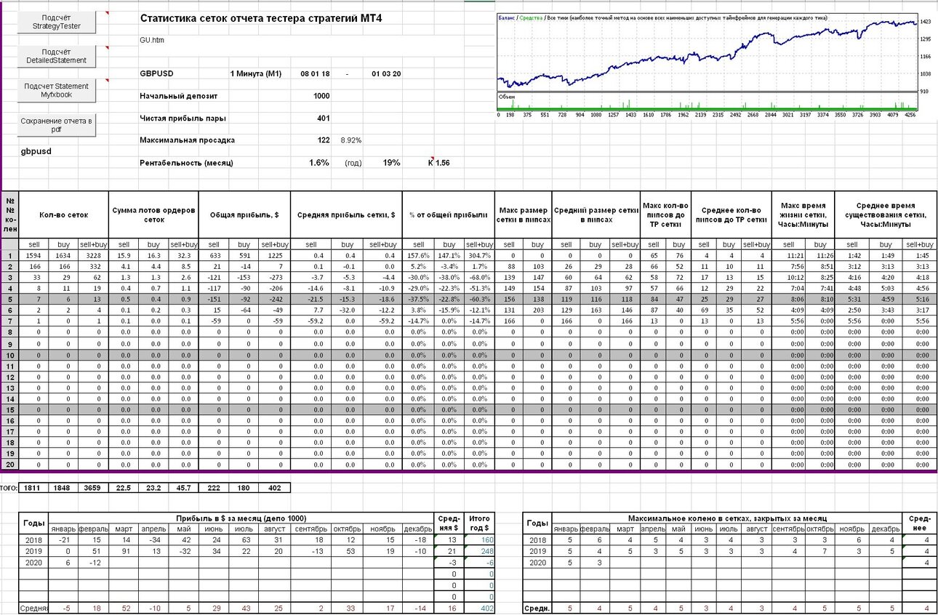Viewport: 938px width, 615px height.
Task: Select 'Средняя' row label in profit table
Action: click(33, 608)
